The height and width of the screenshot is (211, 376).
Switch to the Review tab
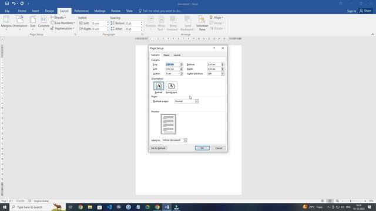click(x=116, y=11)
